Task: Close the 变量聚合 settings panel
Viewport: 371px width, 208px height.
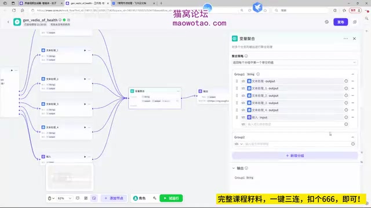Action: coord(354,39)
